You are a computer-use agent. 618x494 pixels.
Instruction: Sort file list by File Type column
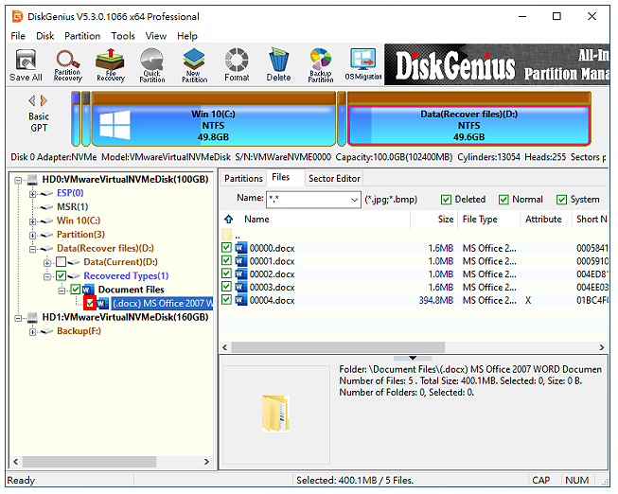pos(488,220)
